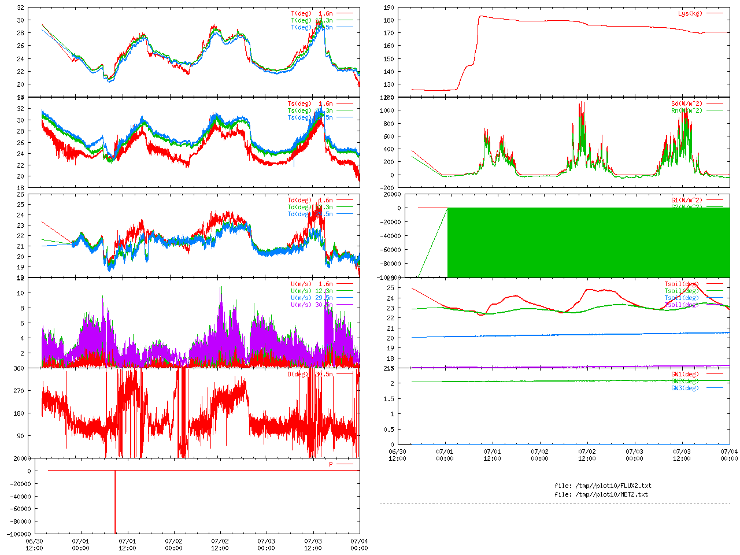Click the green line sample beside Rn(W/m^2)
740x555 pixels.
click(715, 110)
